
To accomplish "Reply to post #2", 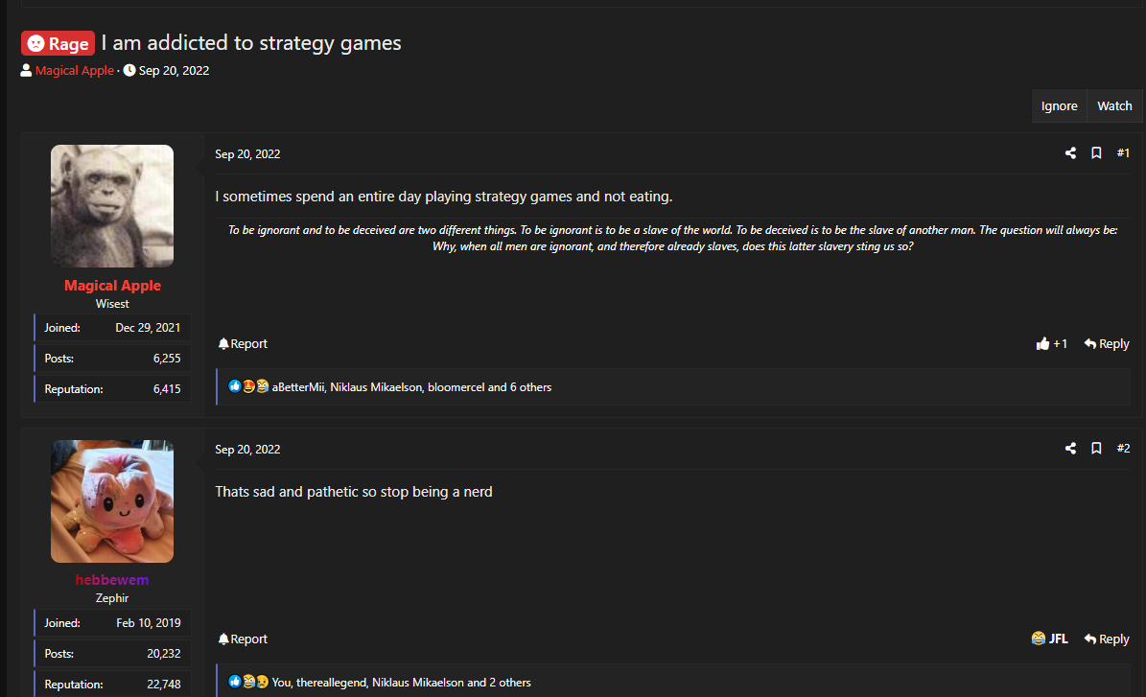I will (1107, 639).
